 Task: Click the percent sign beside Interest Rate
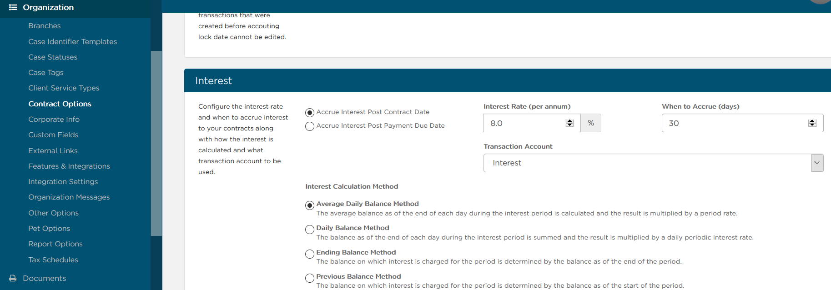[591, 123]
